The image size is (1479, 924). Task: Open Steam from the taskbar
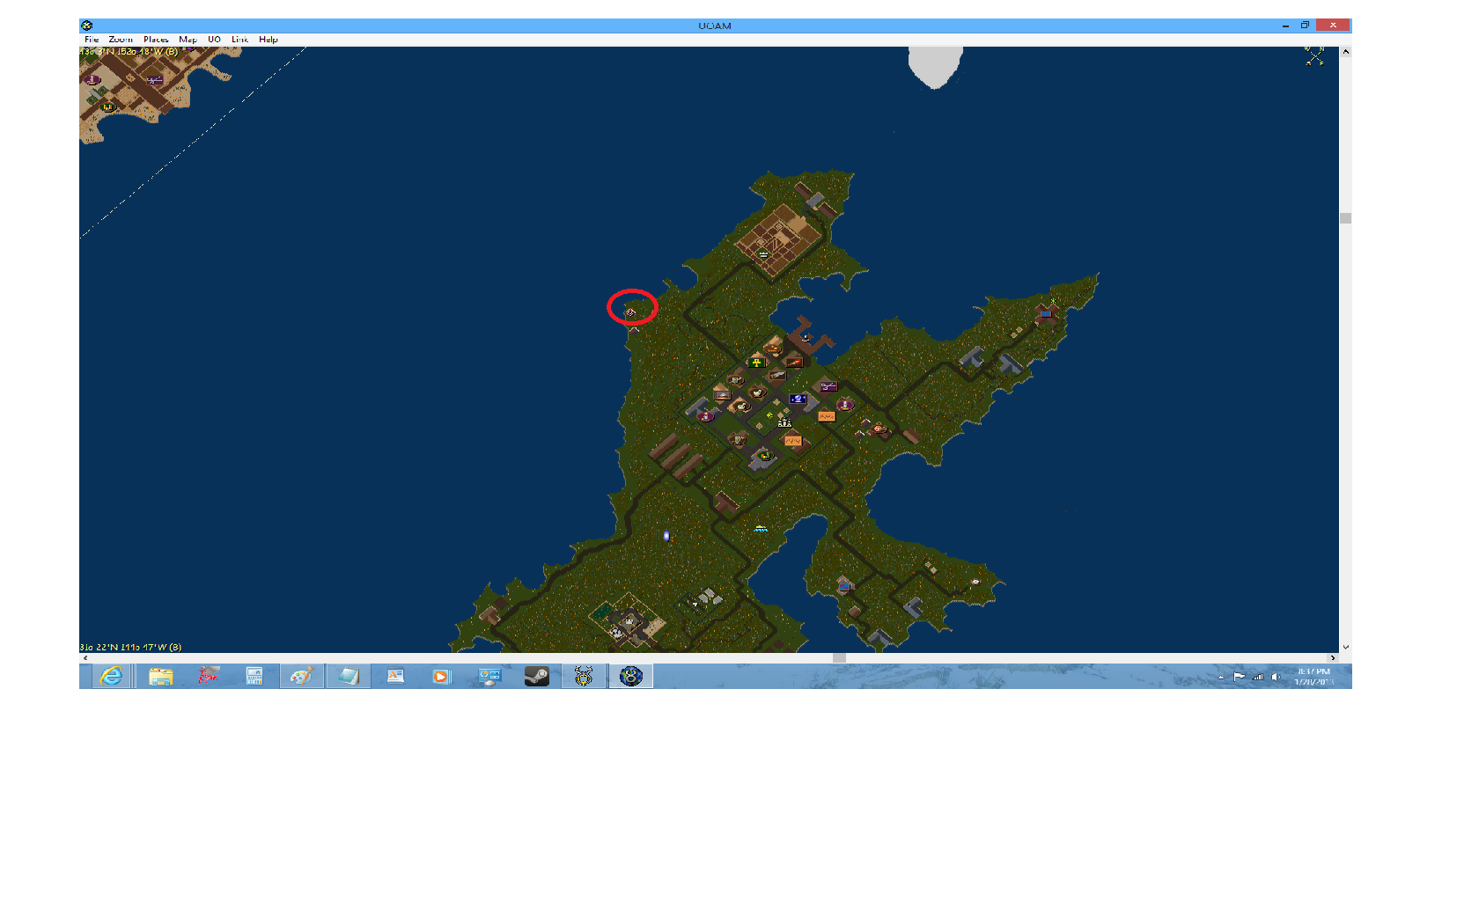pos(536,676)
